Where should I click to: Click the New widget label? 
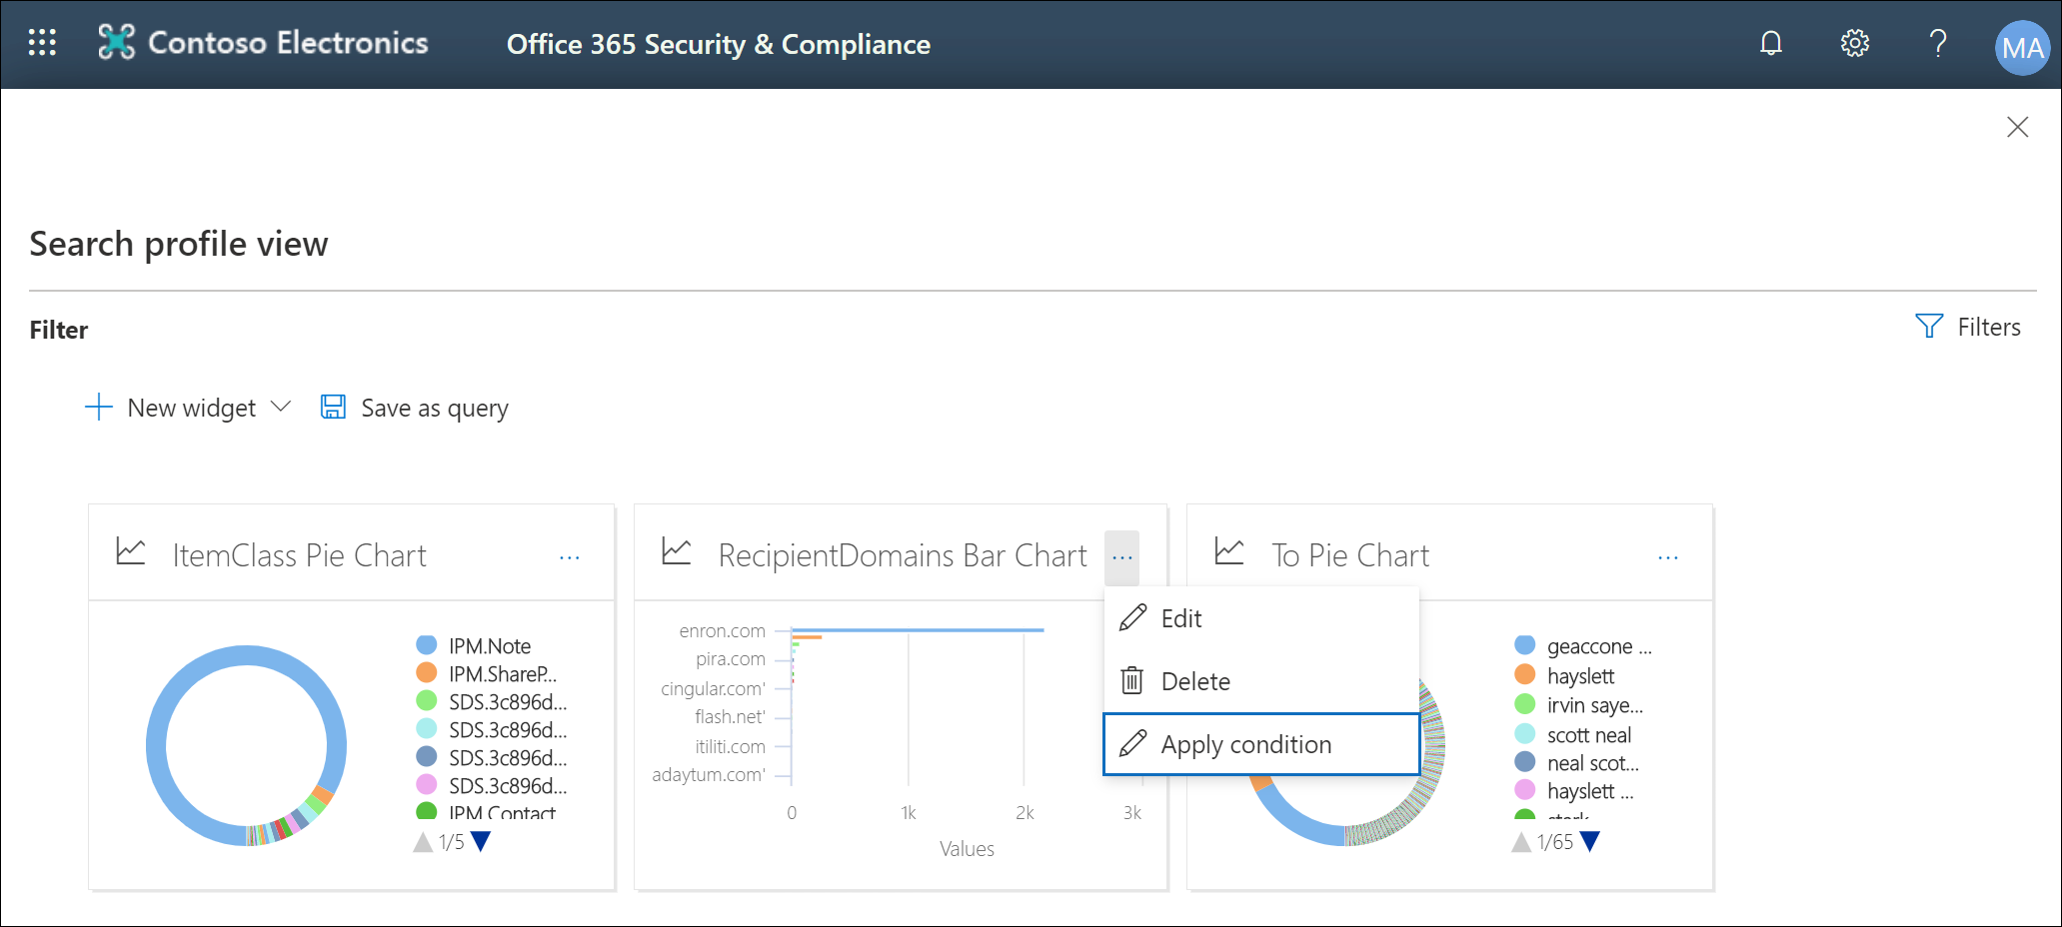pos(192,408)
